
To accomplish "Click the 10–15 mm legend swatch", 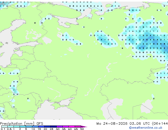I will pyautogui.click(x=35, y=127).
